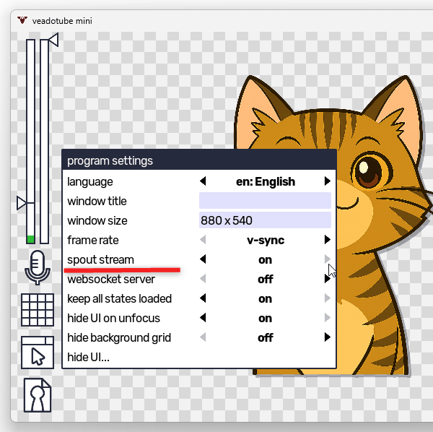This screenshot has width=433, height=432.
Task: Click the 'hide background grid' label
Action: 119,338
